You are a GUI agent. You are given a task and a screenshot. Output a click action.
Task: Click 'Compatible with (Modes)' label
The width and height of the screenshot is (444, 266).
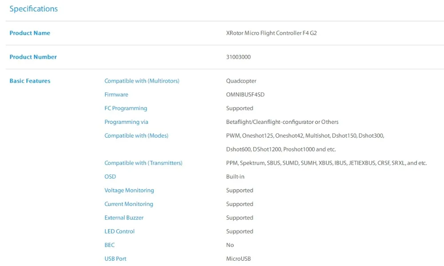click(136, 136)
